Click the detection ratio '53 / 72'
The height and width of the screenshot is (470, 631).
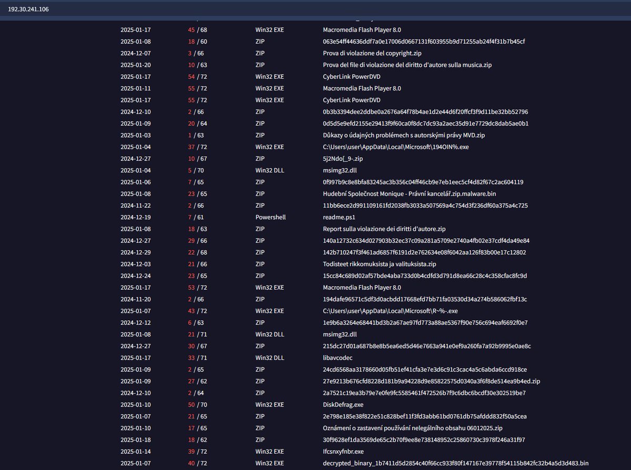(x=197, y=288)
